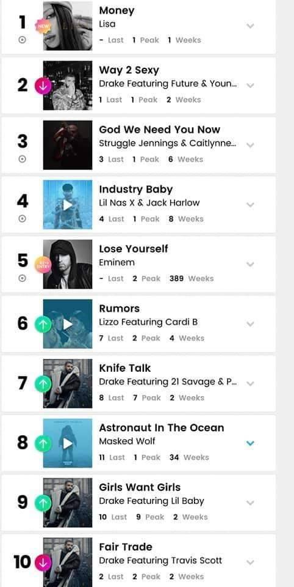
Task: Click the green up arrow for Girls Want Girls
Action: [x=43, y=503]
